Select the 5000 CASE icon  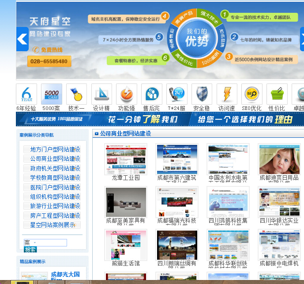[x=52, y=94]
